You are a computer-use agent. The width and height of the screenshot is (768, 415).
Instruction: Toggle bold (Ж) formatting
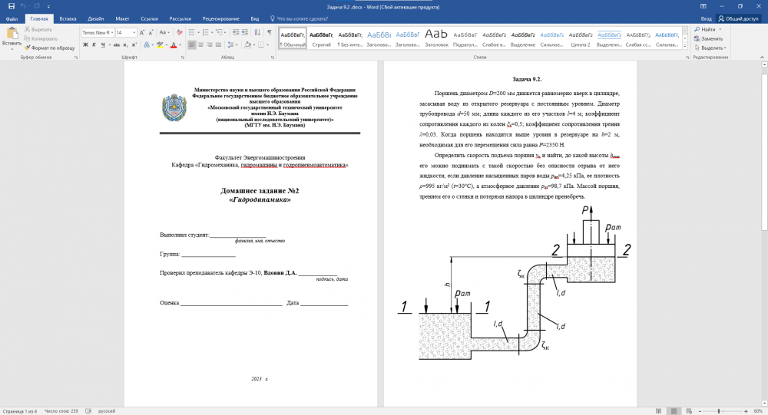[x=84, y=45]
